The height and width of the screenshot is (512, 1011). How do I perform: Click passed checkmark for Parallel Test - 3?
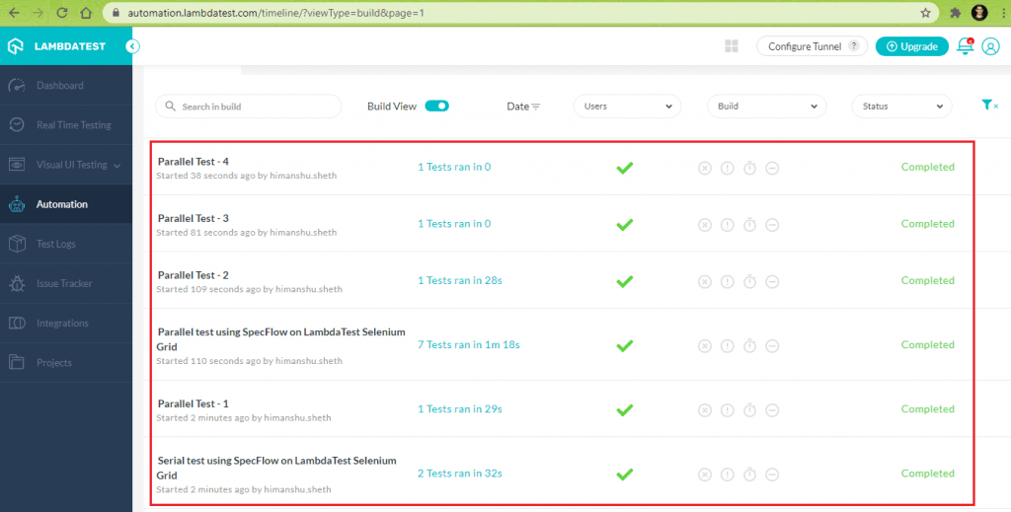point(624,225)
